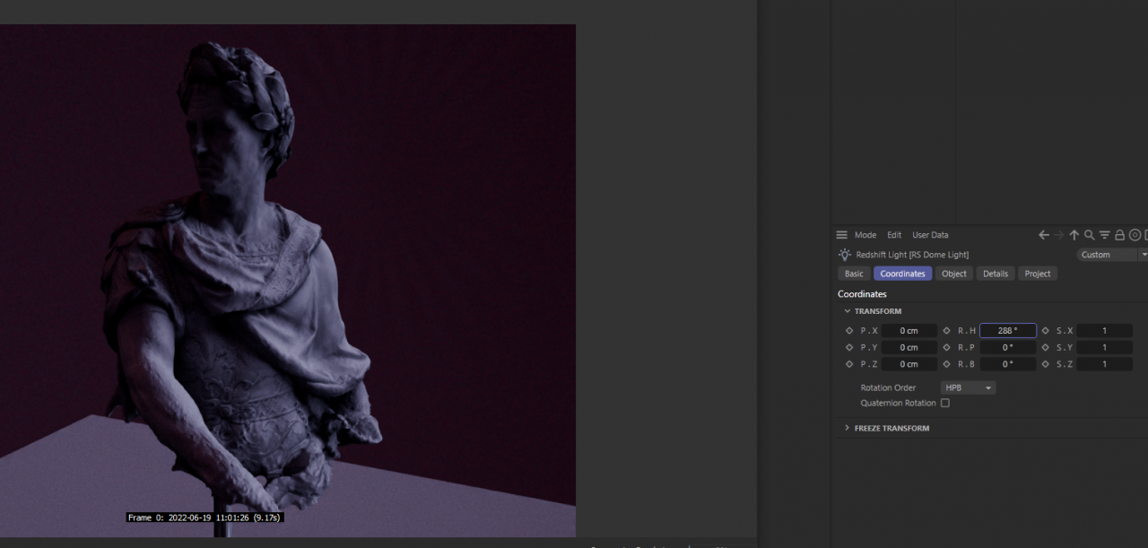Open the Custom layout dropdown
Viewport: 1148px width, 548px height.
tap(1112, 255)
